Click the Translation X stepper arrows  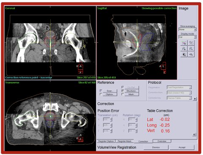click(x=111, y=120)
